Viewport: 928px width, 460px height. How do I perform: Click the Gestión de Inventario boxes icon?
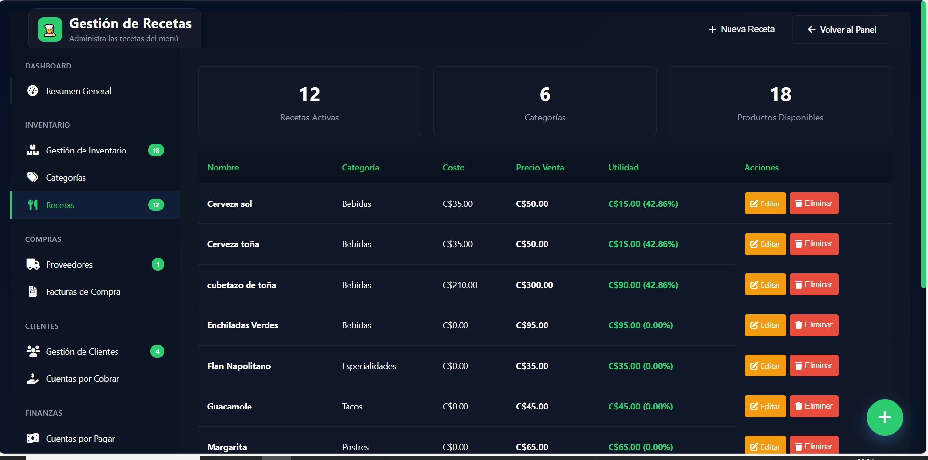click(x=33, y=151)
